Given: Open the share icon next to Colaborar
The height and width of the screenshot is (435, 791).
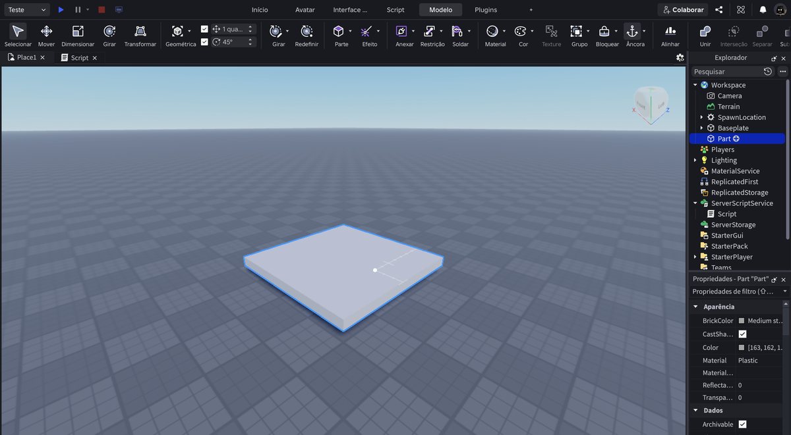Looking at the screenshot, I should pyautogui.click(x=719, y=10).
